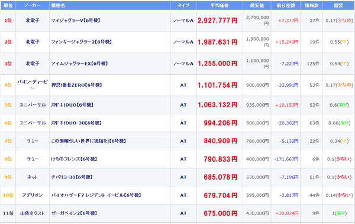Click この素晴らしい世界に祝福を!【6号機】 link
The height and width of the screenshot is (224, 355).
coord(89,141)
